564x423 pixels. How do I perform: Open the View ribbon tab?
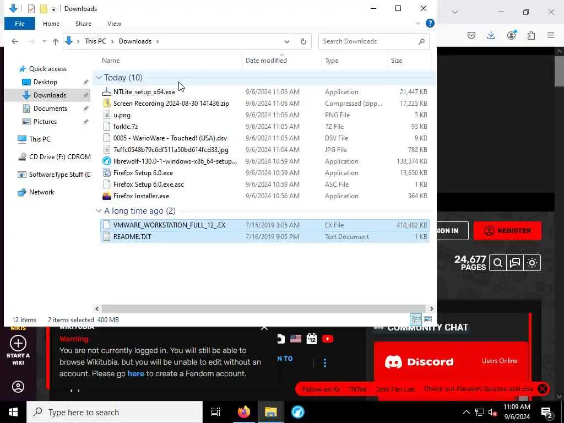[x=114, y=24]
